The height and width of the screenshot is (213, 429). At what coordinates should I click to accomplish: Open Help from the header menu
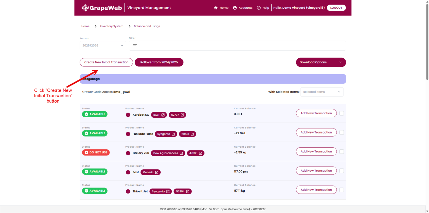[x=263, y=8]
